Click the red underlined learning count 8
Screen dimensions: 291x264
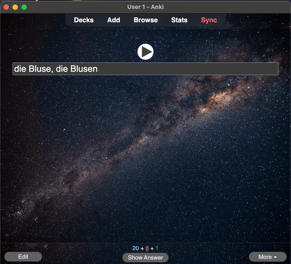tap(147, 248)
